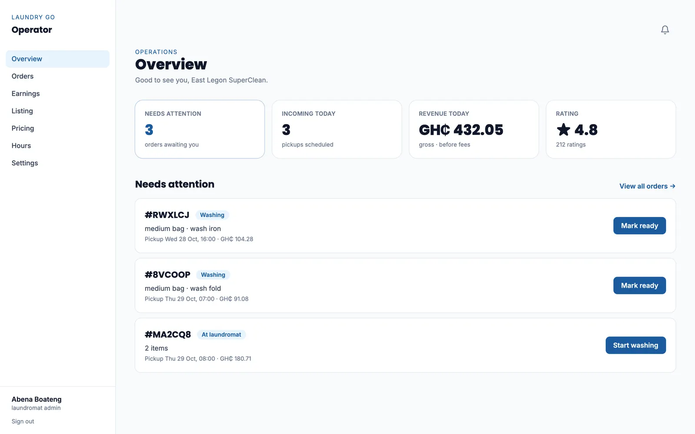Open Pricing from the sidebar
Viewport: 695px width, 434px height.
click(x=57, y=128)
